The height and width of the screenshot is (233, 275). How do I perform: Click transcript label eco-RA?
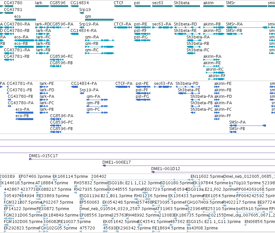click(21, 37)
